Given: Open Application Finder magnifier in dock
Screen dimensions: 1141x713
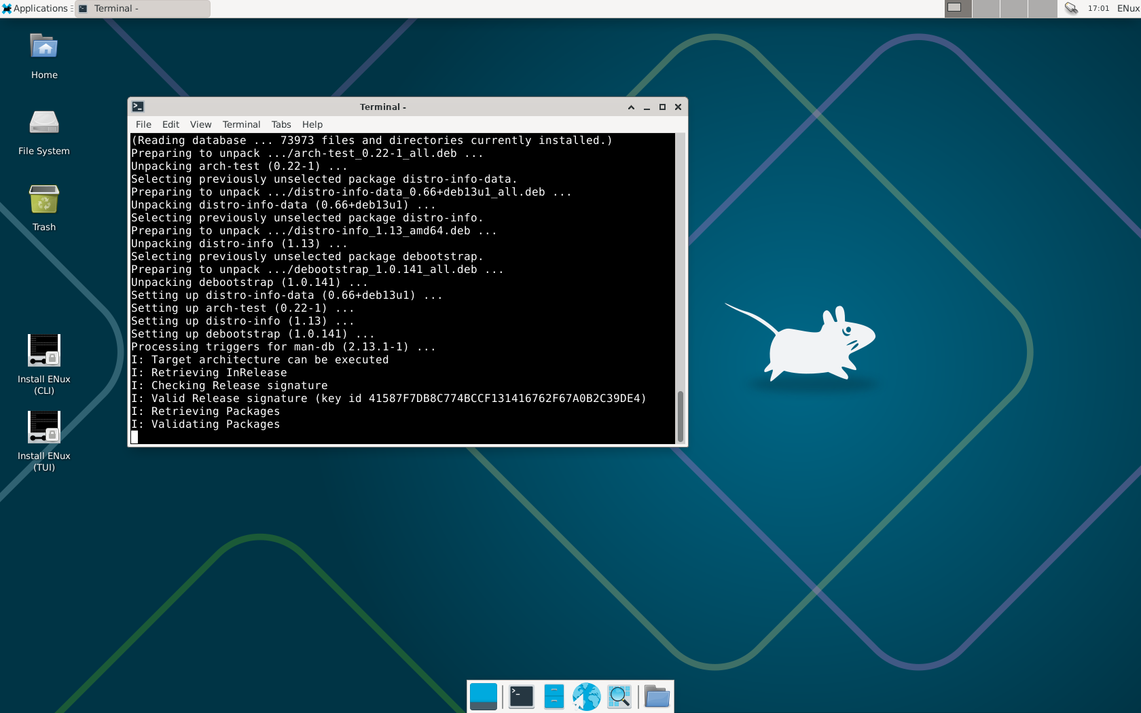Looking at the screenshot, I should click(x=619, y=697).
